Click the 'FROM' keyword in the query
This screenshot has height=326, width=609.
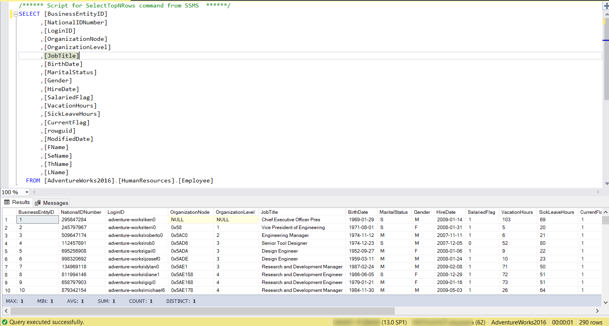pyautogui.click(x=33, y=181)
